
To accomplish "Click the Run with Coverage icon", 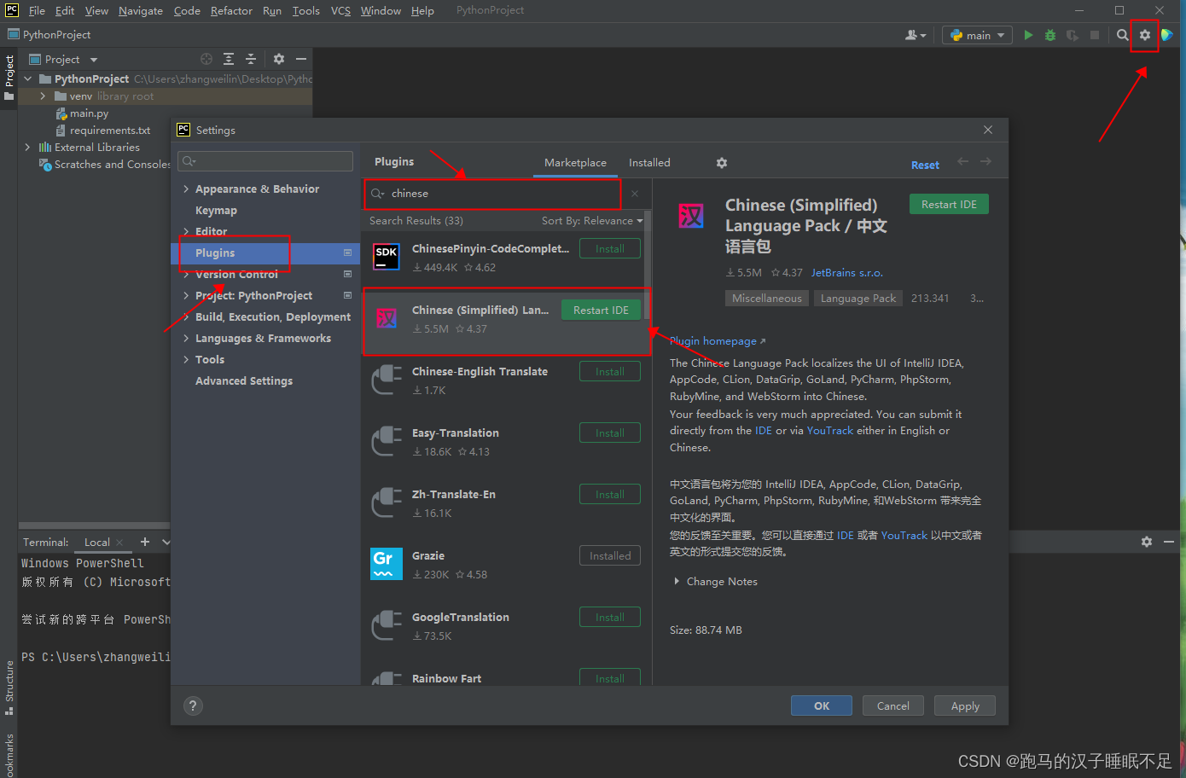I will pyautogui.click(x=1073, y=35).
